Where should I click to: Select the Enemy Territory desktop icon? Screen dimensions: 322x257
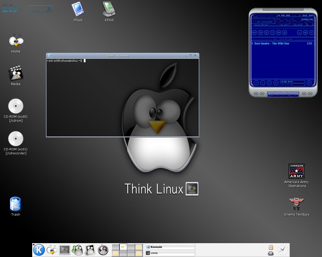pos(297,207)
